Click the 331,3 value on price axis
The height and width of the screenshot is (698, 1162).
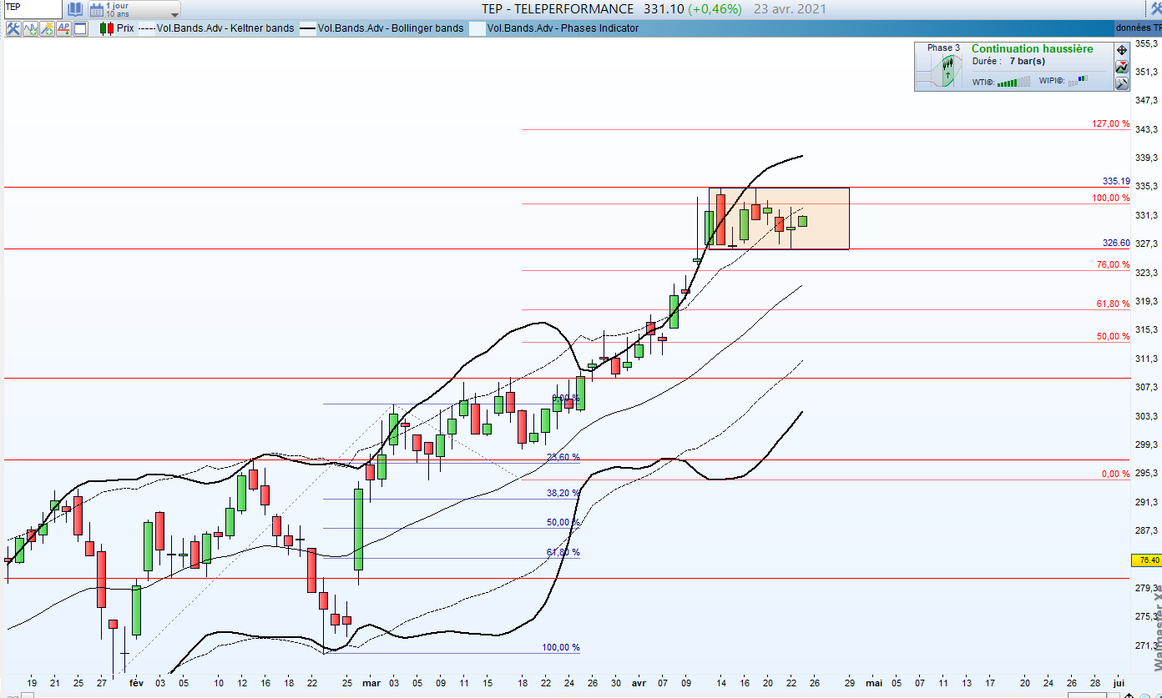click(1147, 215)
